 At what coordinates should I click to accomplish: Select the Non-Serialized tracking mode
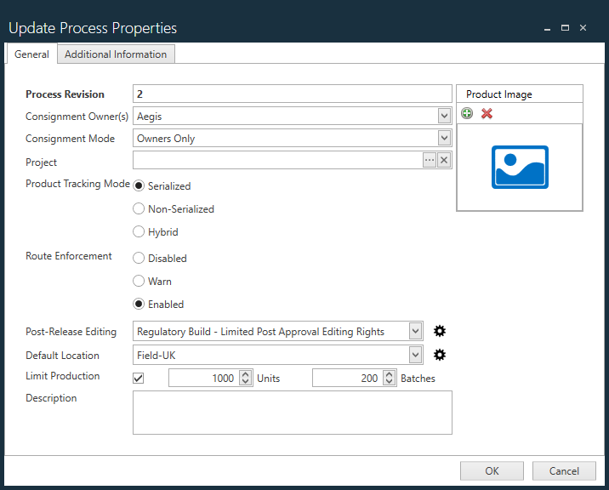click(139, 208)
